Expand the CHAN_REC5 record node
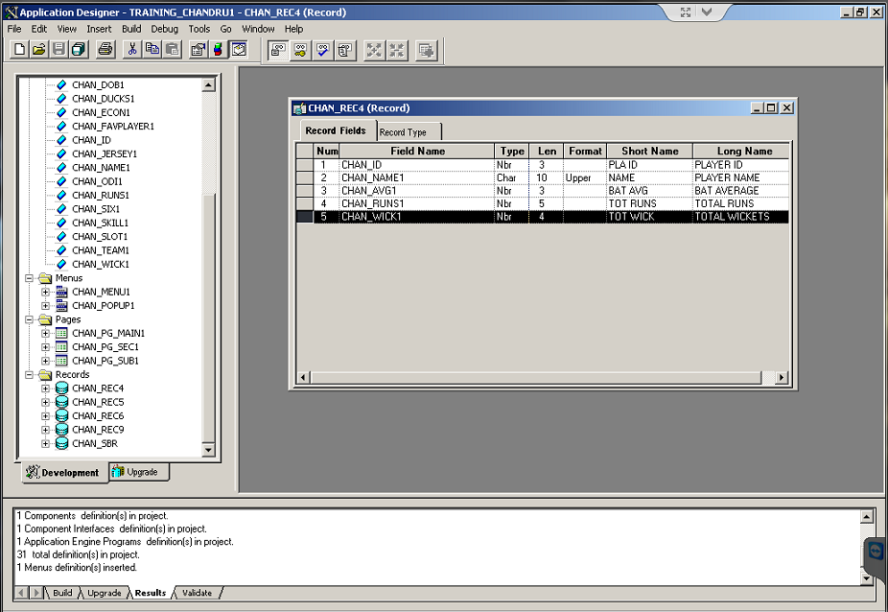 pyautogui.click(x=45, y=402)
